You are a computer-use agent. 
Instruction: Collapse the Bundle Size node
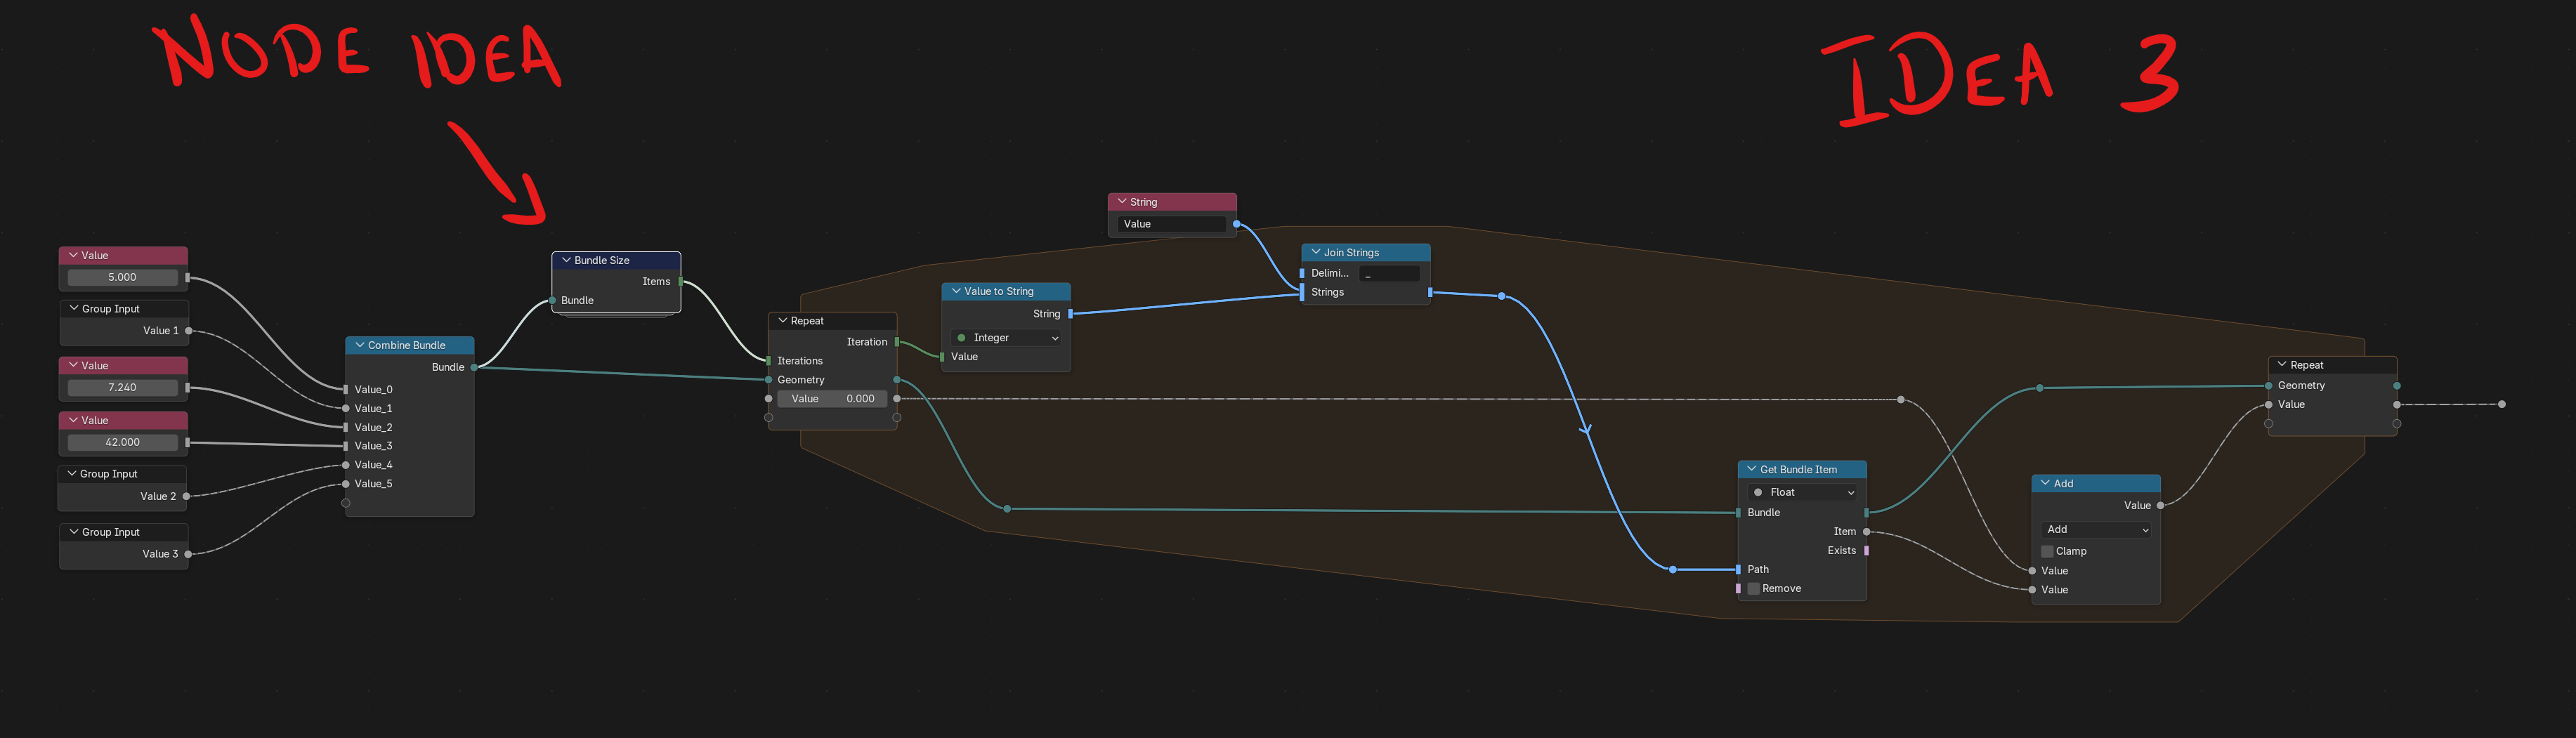tap(566, 260)
